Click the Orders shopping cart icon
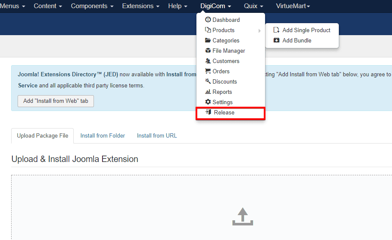The width and height of the screenshot is (392, 240). point(208,71)
